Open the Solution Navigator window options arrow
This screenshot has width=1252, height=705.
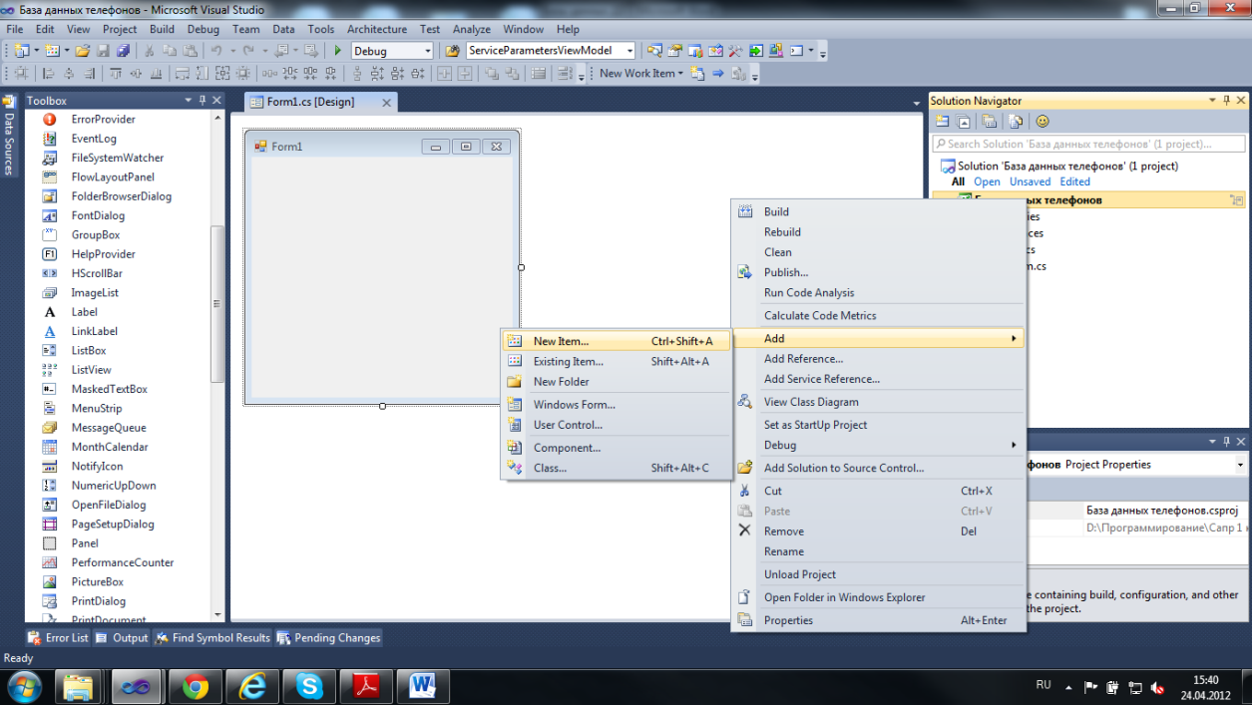click(1213, 101)
